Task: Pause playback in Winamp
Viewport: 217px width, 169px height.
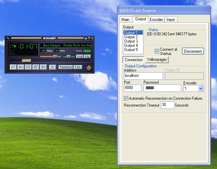Action: coord(28,67)
